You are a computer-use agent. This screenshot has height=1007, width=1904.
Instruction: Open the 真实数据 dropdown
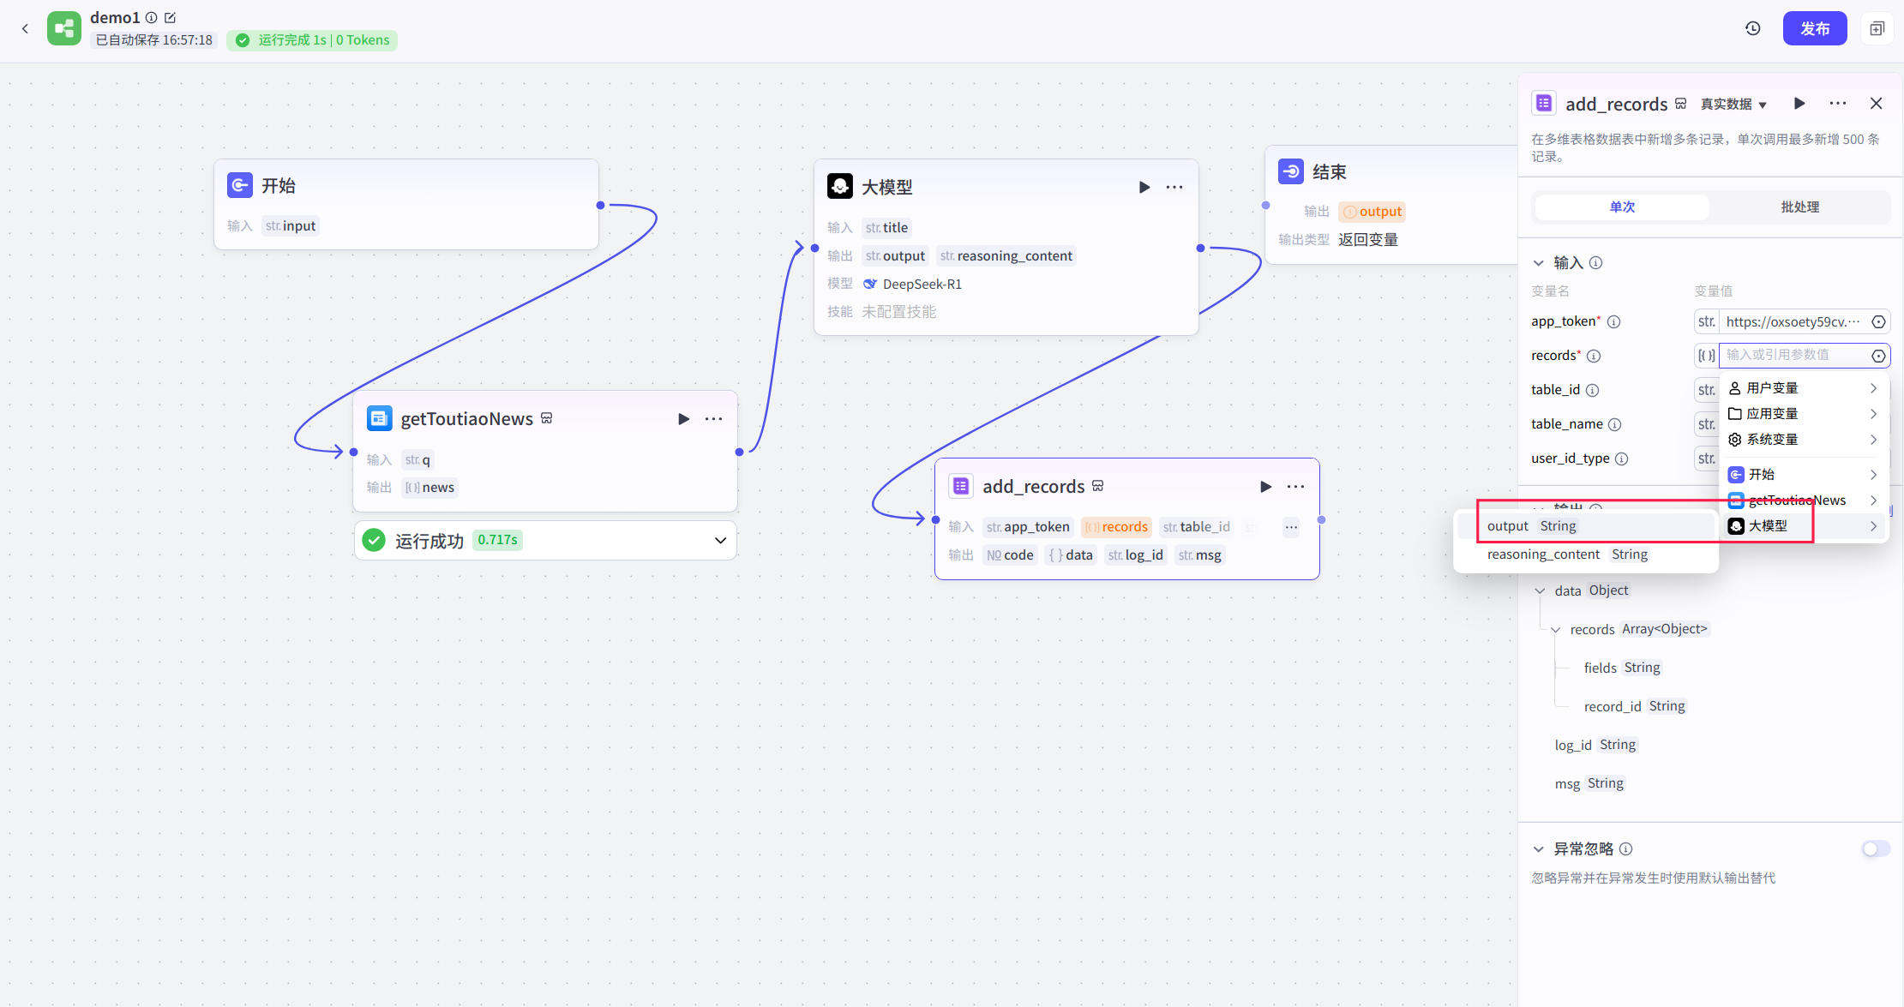pos(1733,105)
